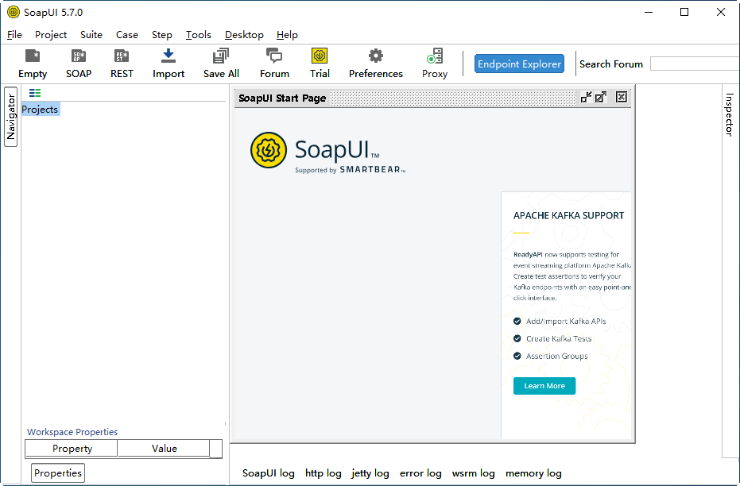Show the error log tab
The width and height of the screenshot is (740, 486).
coord(420,473)
